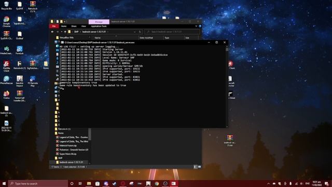Select SMP folder in navigation pane
This screenshot has height=187, width=332.
[59, 158]
